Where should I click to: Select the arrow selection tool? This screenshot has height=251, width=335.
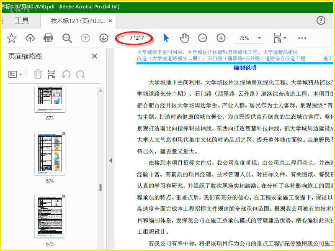click(166, 38)
